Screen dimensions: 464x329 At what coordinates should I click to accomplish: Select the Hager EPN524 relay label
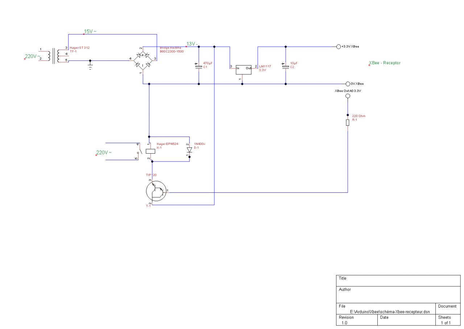click(x=167, y=144)
